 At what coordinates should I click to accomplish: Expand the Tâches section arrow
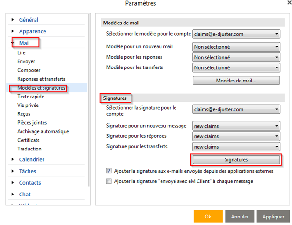click(x=13, y=171)
